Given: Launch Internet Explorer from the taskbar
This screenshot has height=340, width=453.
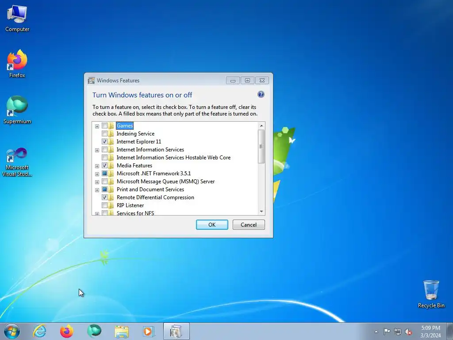Looking at the screenshot, I should click(39, 331).
